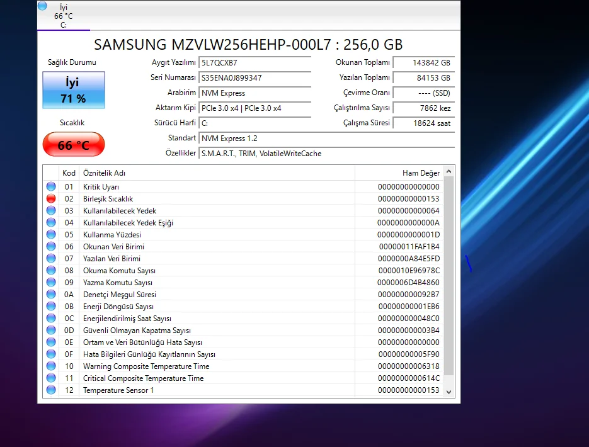Click the status orb for Yazılan Veri Birimi

[51, 258]
